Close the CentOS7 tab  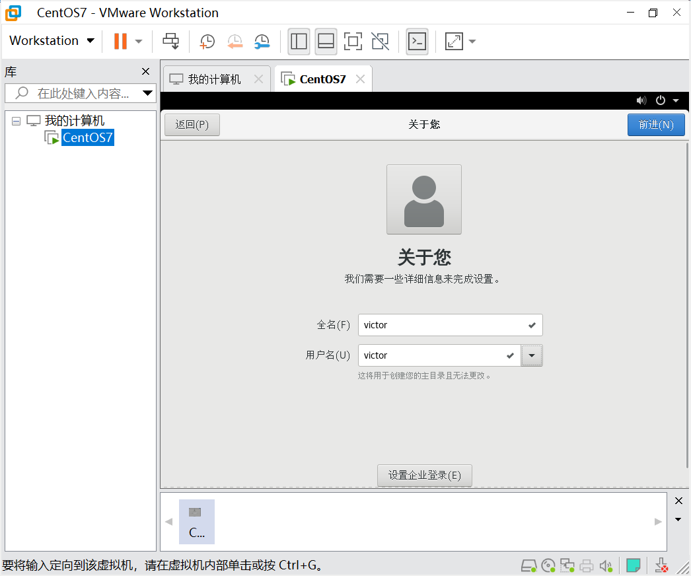[361, 79]
